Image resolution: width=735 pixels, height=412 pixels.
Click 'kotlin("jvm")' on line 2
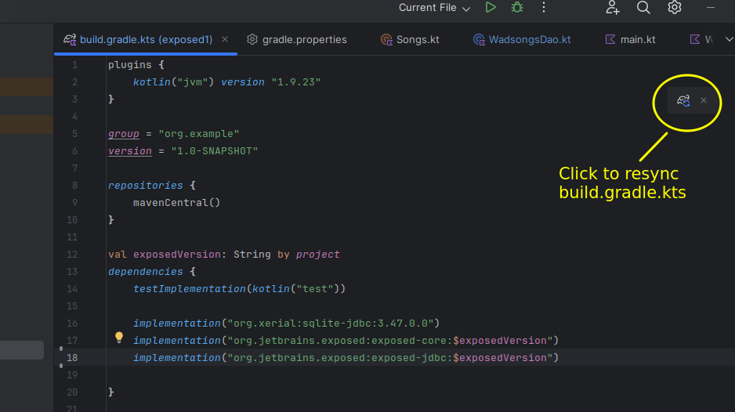tap(173, 82)
